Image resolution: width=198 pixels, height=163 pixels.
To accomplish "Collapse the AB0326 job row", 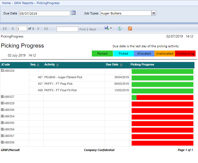I will (2, 71).
